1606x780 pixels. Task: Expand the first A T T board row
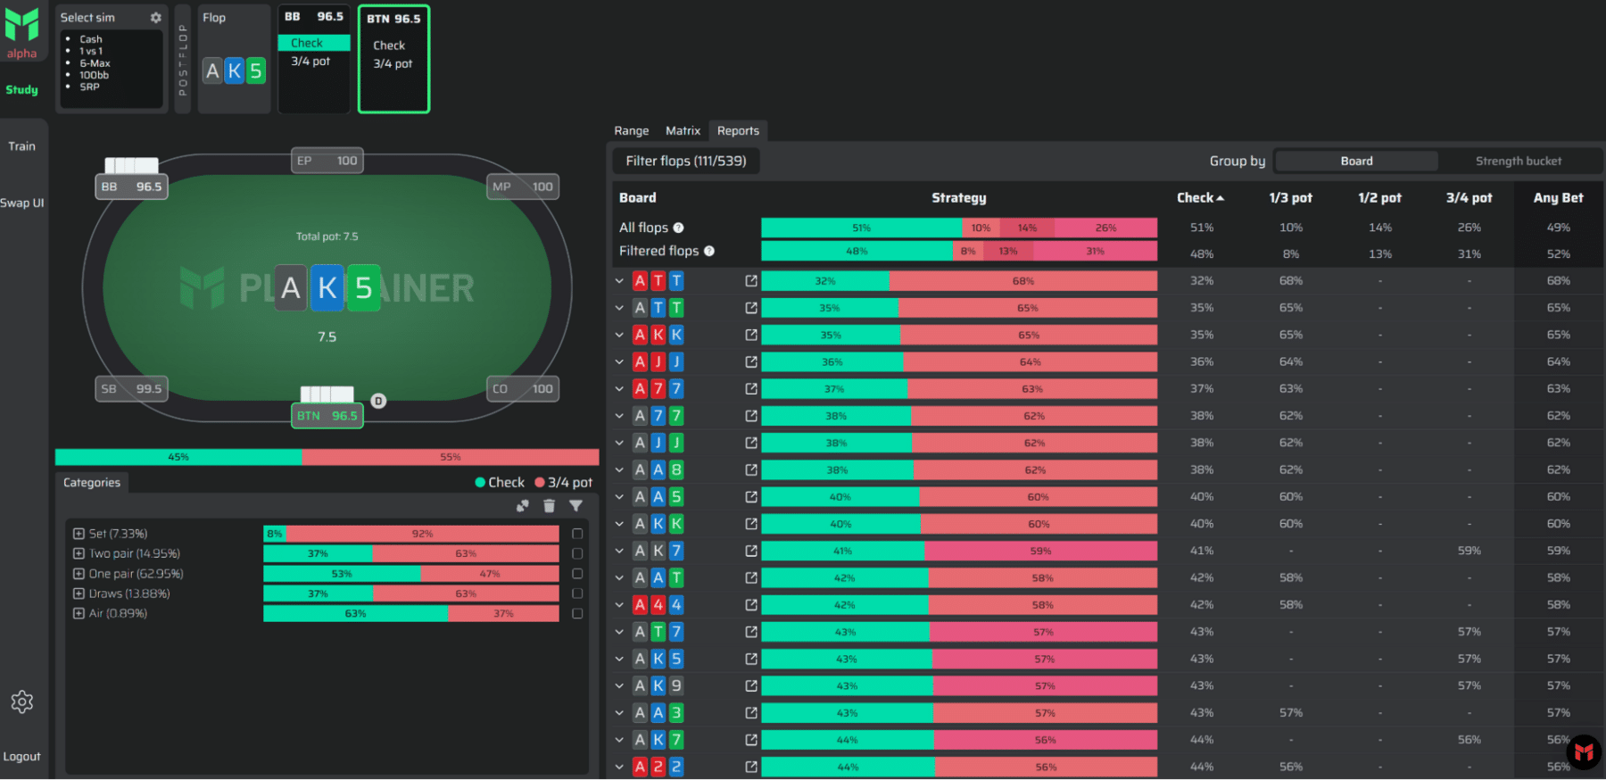(x=619, y=281)
